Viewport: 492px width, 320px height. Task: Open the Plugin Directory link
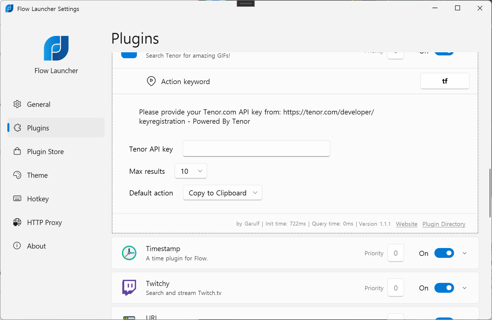444,224
